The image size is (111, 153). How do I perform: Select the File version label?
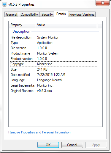point(18,48)
